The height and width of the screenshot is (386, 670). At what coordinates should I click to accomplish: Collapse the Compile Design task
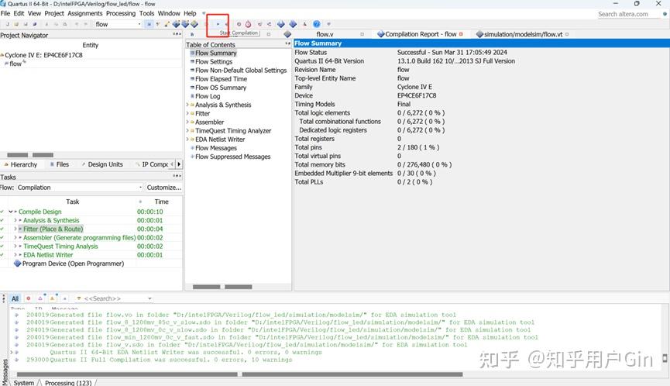tap(11, 212)
